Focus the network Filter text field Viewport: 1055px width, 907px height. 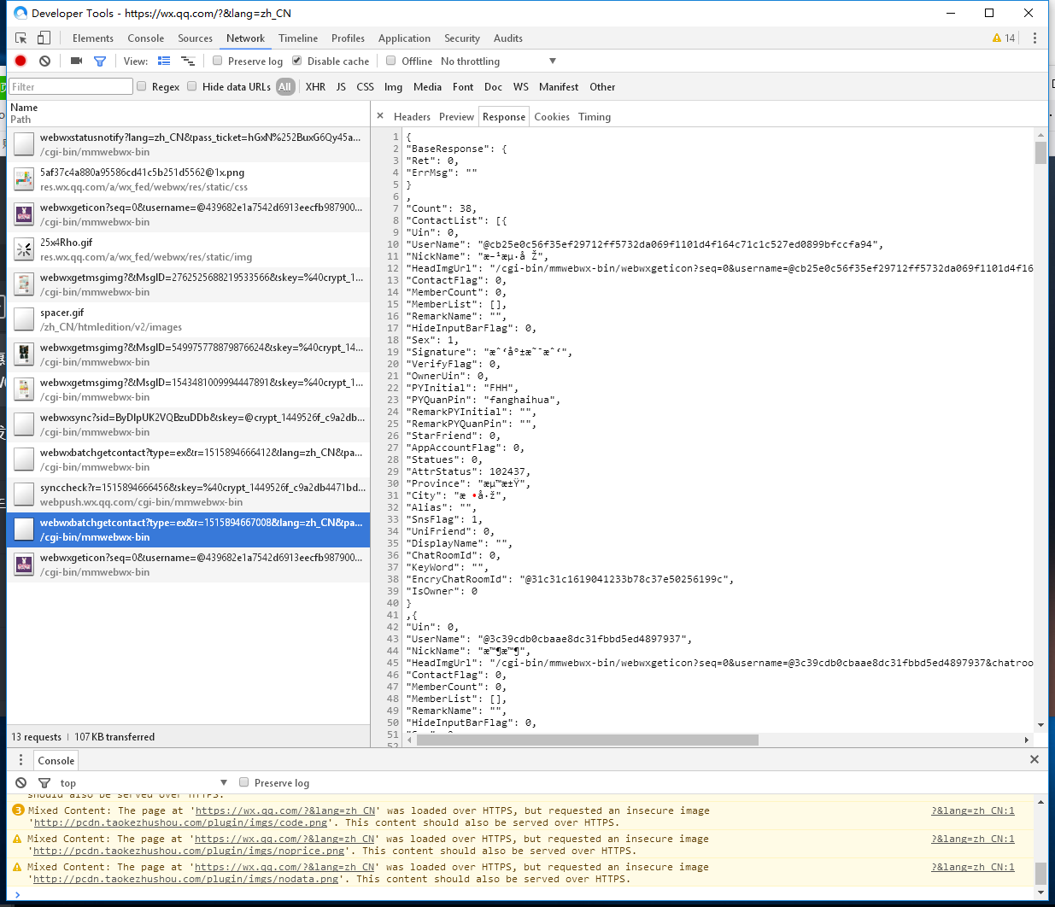pyautogui.click(x=72, y=86)
